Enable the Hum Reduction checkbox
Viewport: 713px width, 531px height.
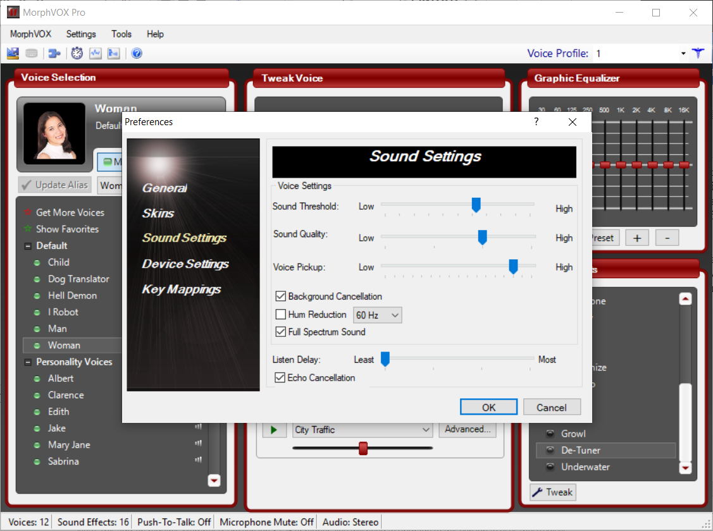281,314
